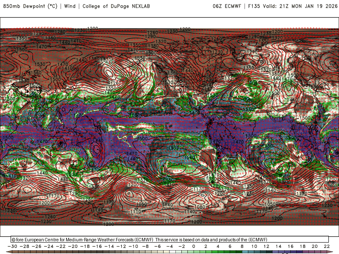The height and width of the screenshot is (254, 339).
Task: Click the 12 value on the color scale
Action: pyautogui.click(x=267, y=246)
